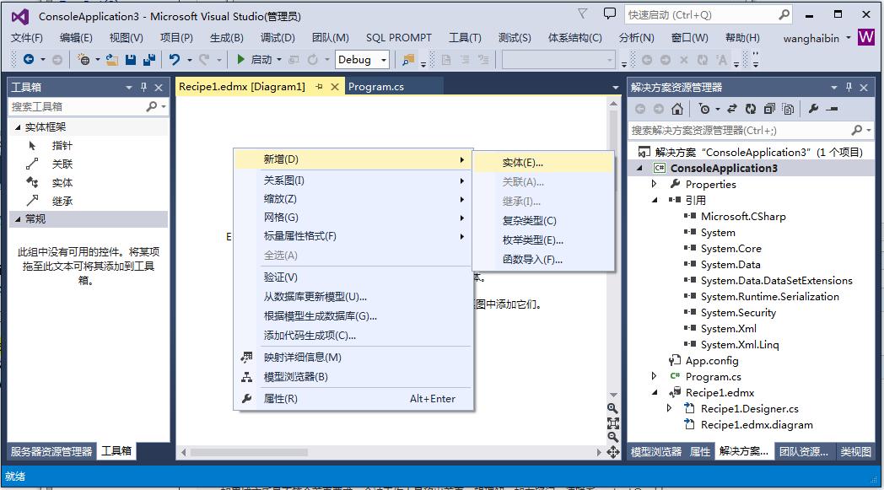Open the document tabs overflow dropdown

coord(615,88)
